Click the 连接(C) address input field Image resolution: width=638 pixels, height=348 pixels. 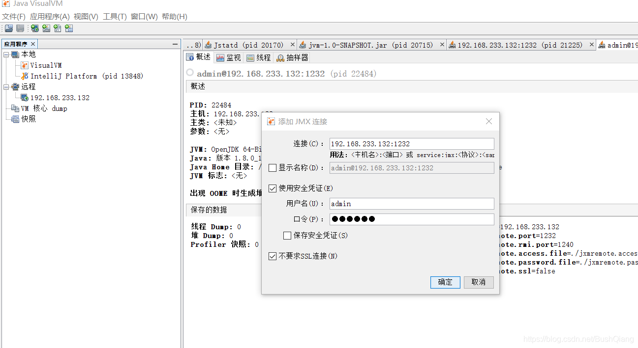(412, 144)
